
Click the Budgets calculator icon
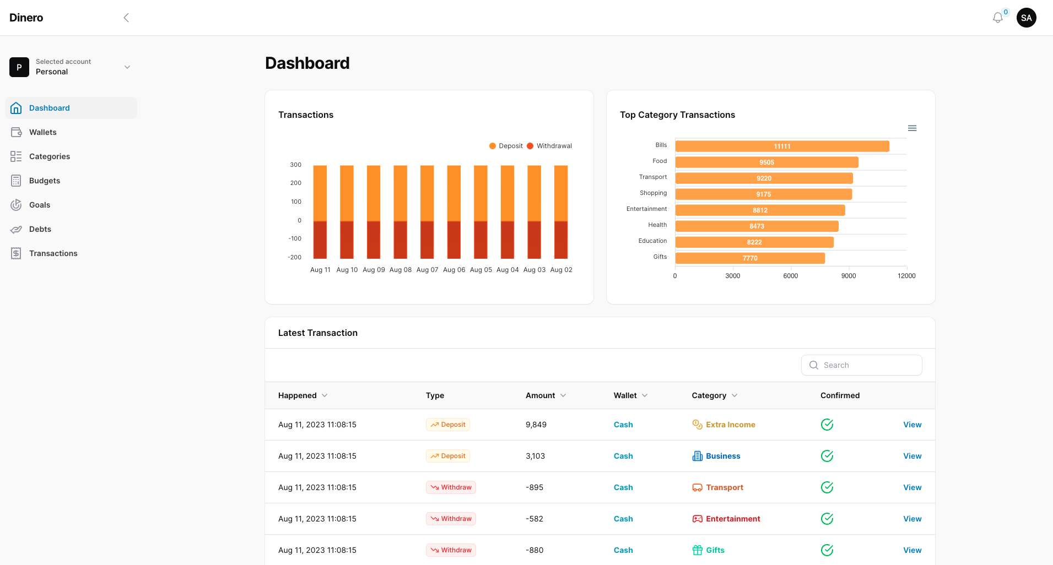16,181
